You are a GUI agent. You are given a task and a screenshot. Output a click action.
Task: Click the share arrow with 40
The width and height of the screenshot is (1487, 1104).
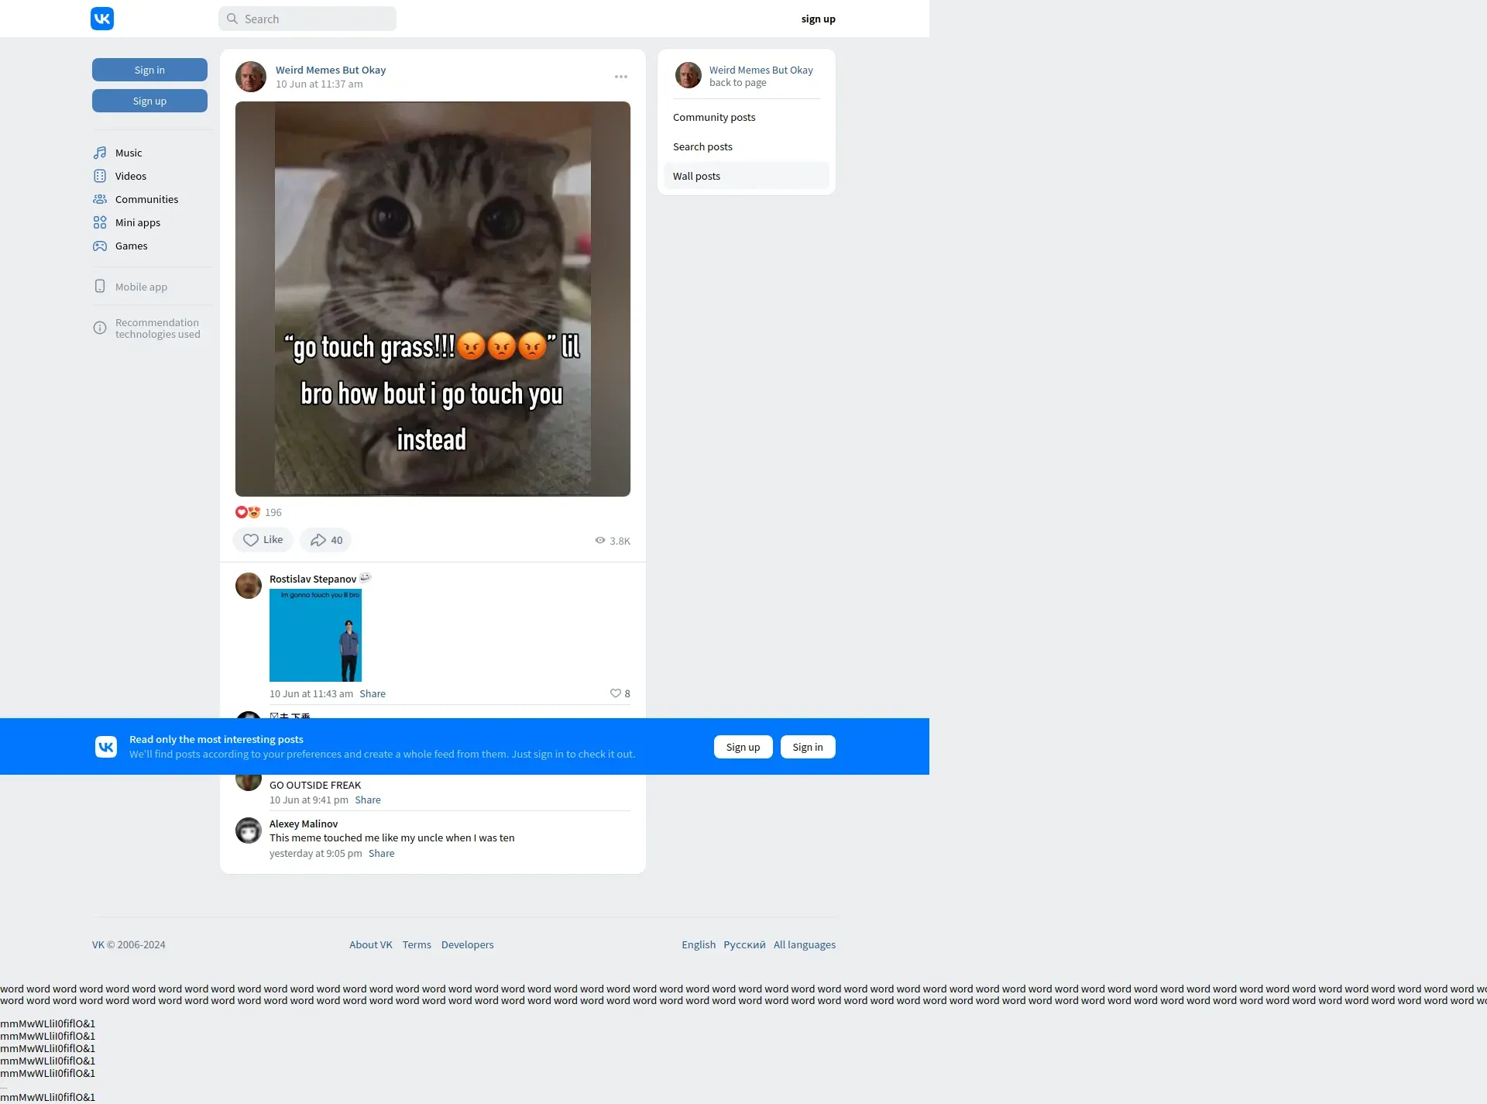[326, 540]
